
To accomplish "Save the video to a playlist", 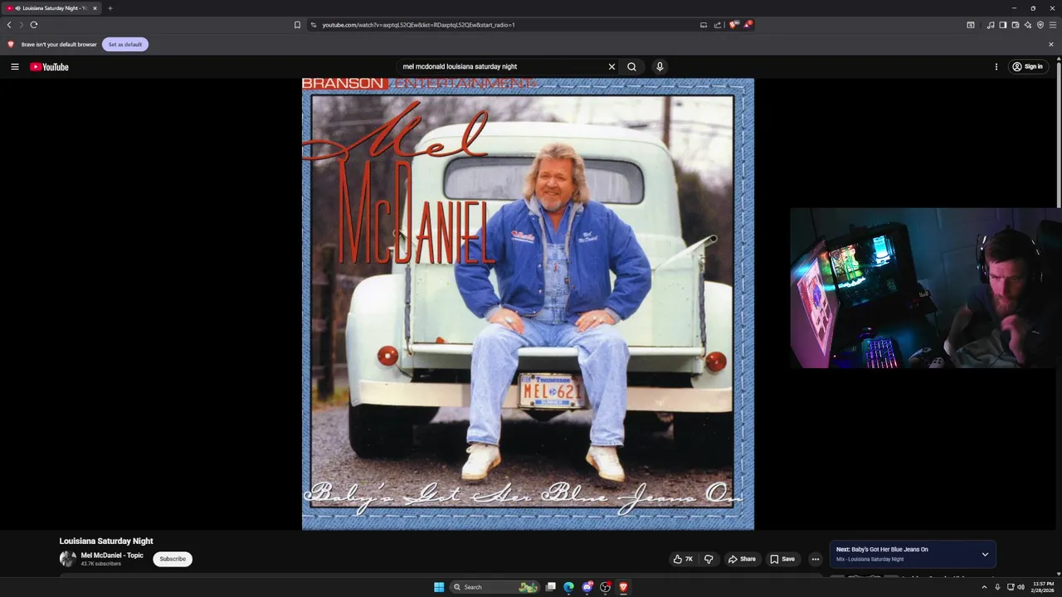I will (782, 559).
